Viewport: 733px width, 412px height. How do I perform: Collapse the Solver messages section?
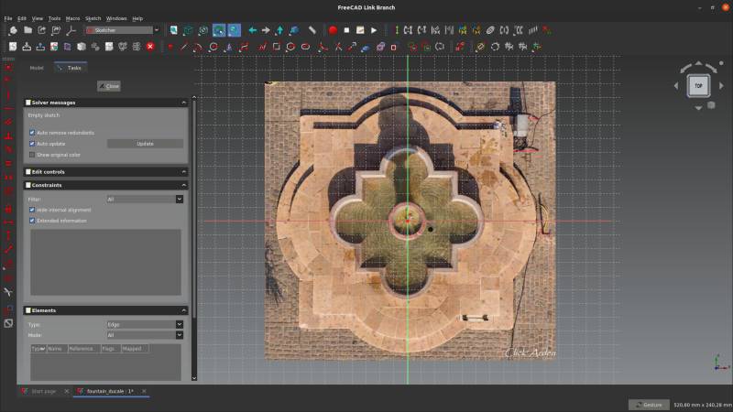pos(184,103)
